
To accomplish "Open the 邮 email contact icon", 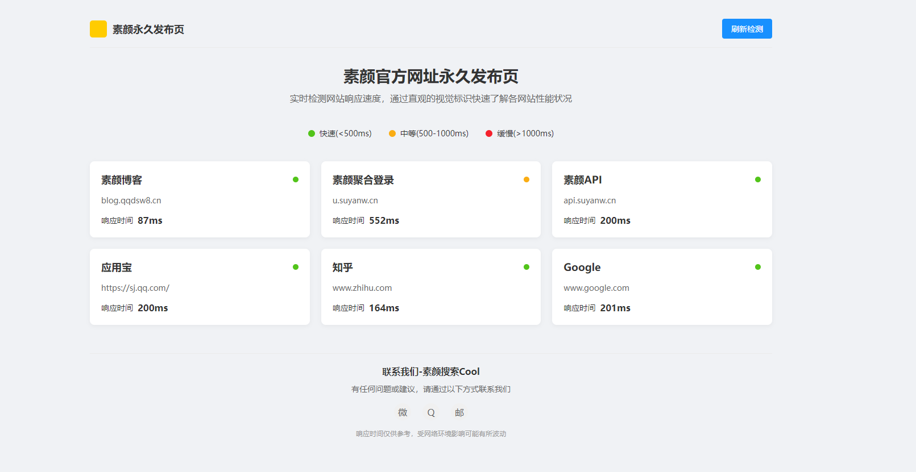I will [x=459, y=412].
